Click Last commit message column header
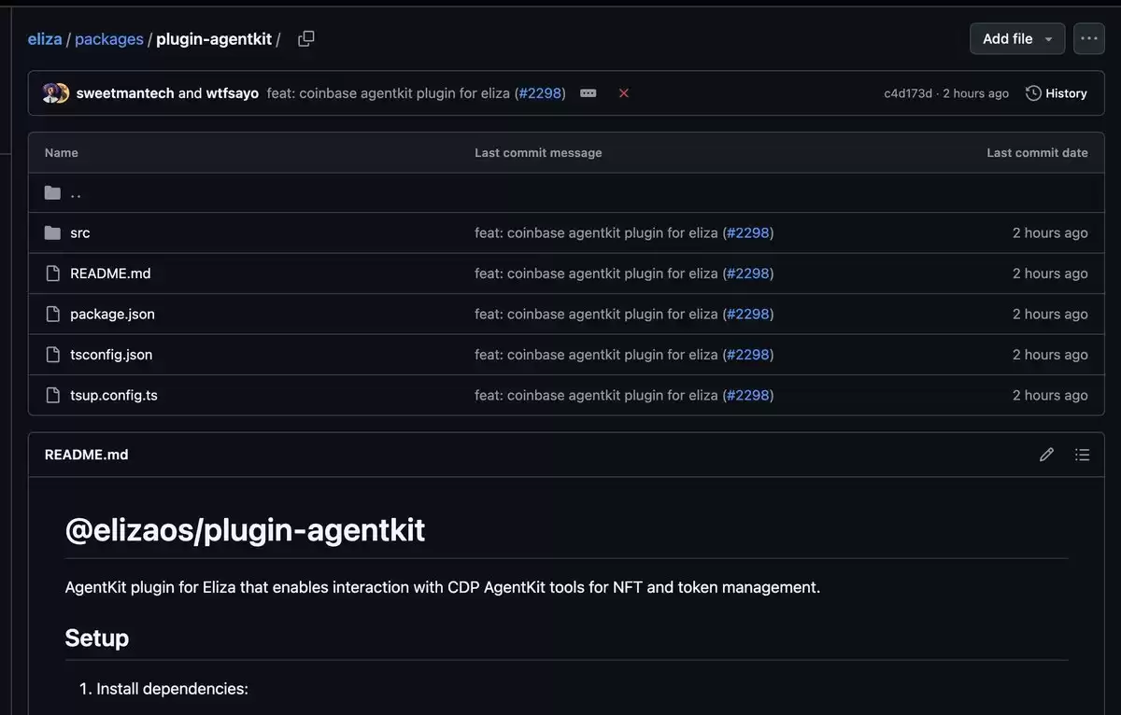 coord(538,152)
